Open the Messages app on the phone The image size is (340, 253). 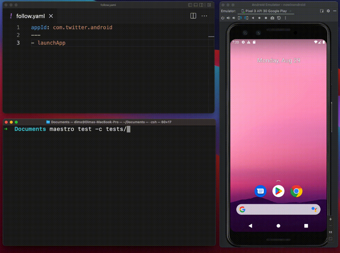point(260,191)
